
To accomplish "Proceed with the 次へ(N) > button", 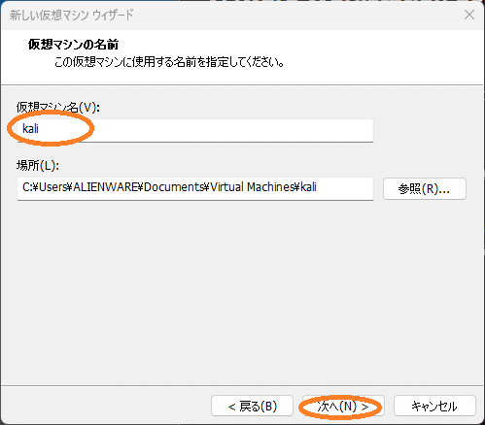I will pyautogui.click(x=343, y=406).
